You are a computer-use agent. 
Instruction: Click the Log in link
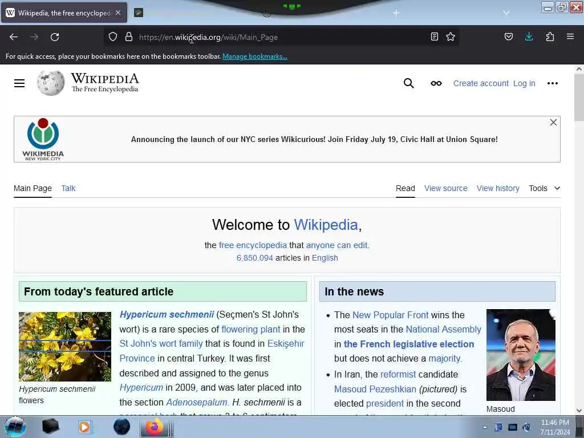[x=524, y=83]
